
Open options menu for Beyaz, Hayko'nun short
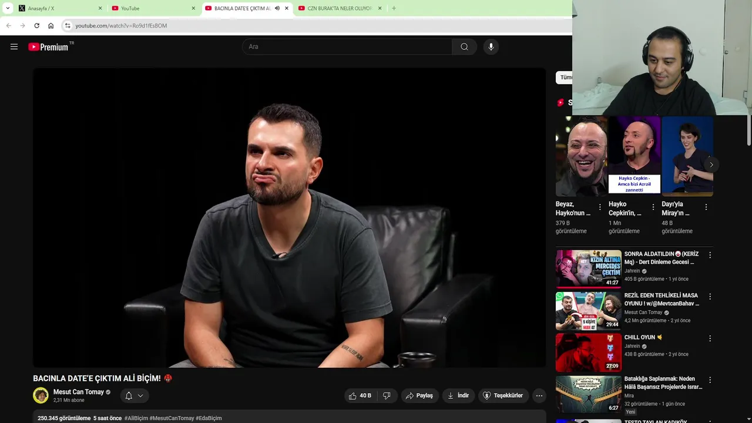click(600, 207)
